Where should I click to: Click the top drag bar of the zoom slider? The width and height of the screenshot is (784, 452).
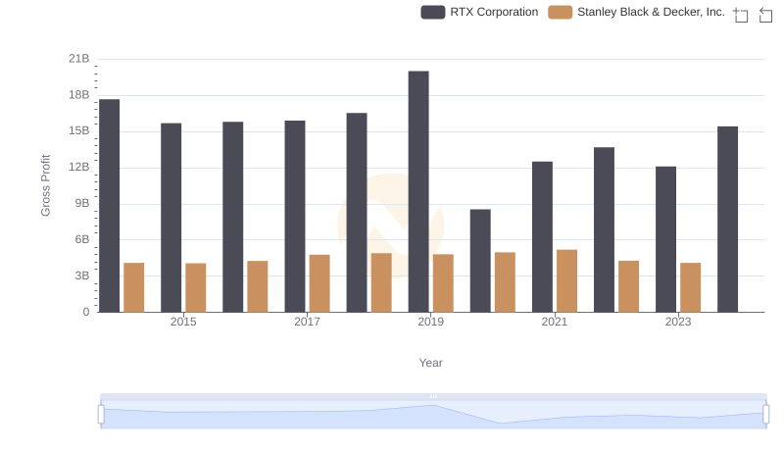click(x=433, y=396)
